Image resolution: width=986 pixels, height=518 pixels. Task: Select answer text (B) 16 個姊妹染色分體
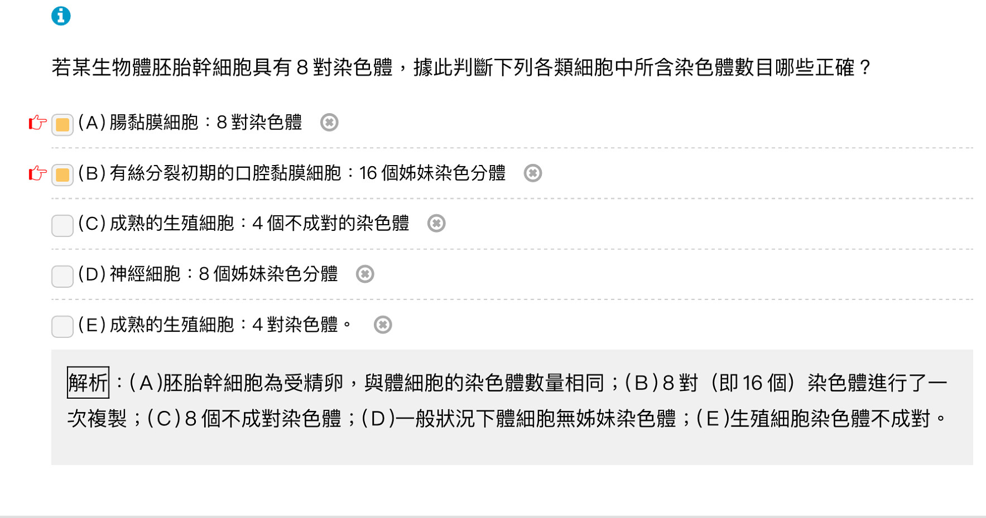point(292,173)
